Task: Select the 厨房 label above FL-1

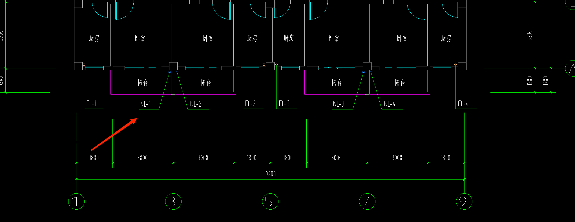Action: [x=94, y=38]
